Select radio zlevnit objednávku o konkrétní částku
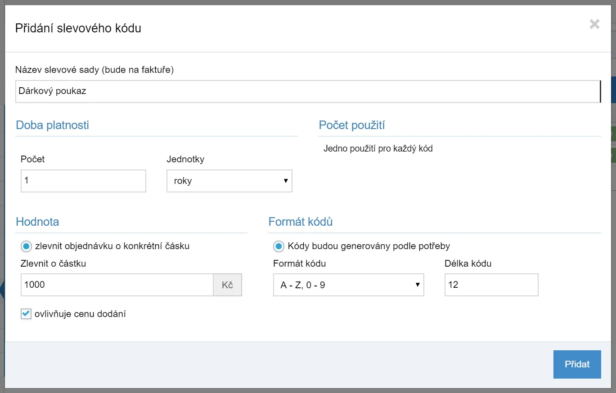 [26, 246]
